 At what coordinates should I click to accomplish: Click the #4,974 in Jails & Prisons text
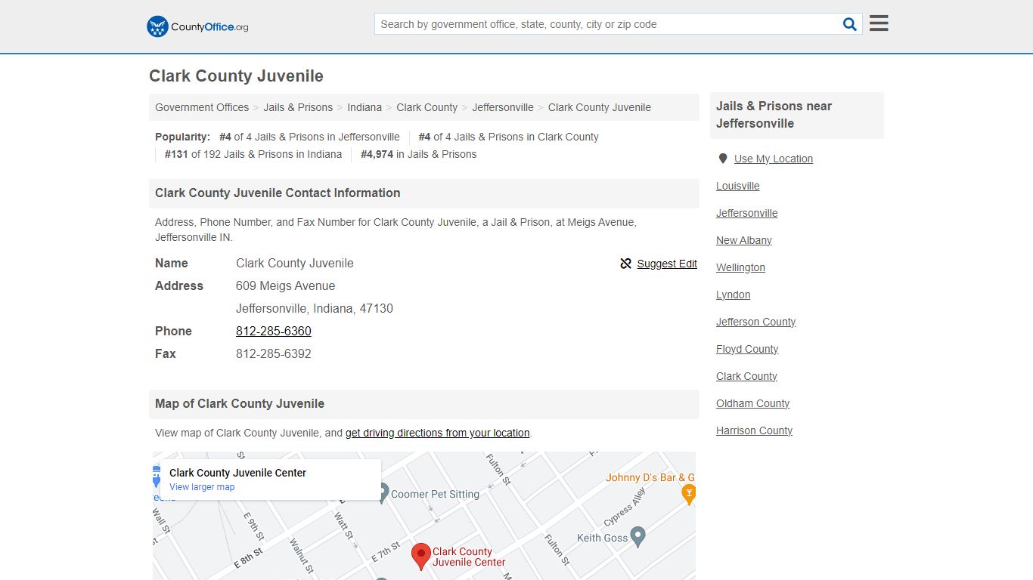419,154
